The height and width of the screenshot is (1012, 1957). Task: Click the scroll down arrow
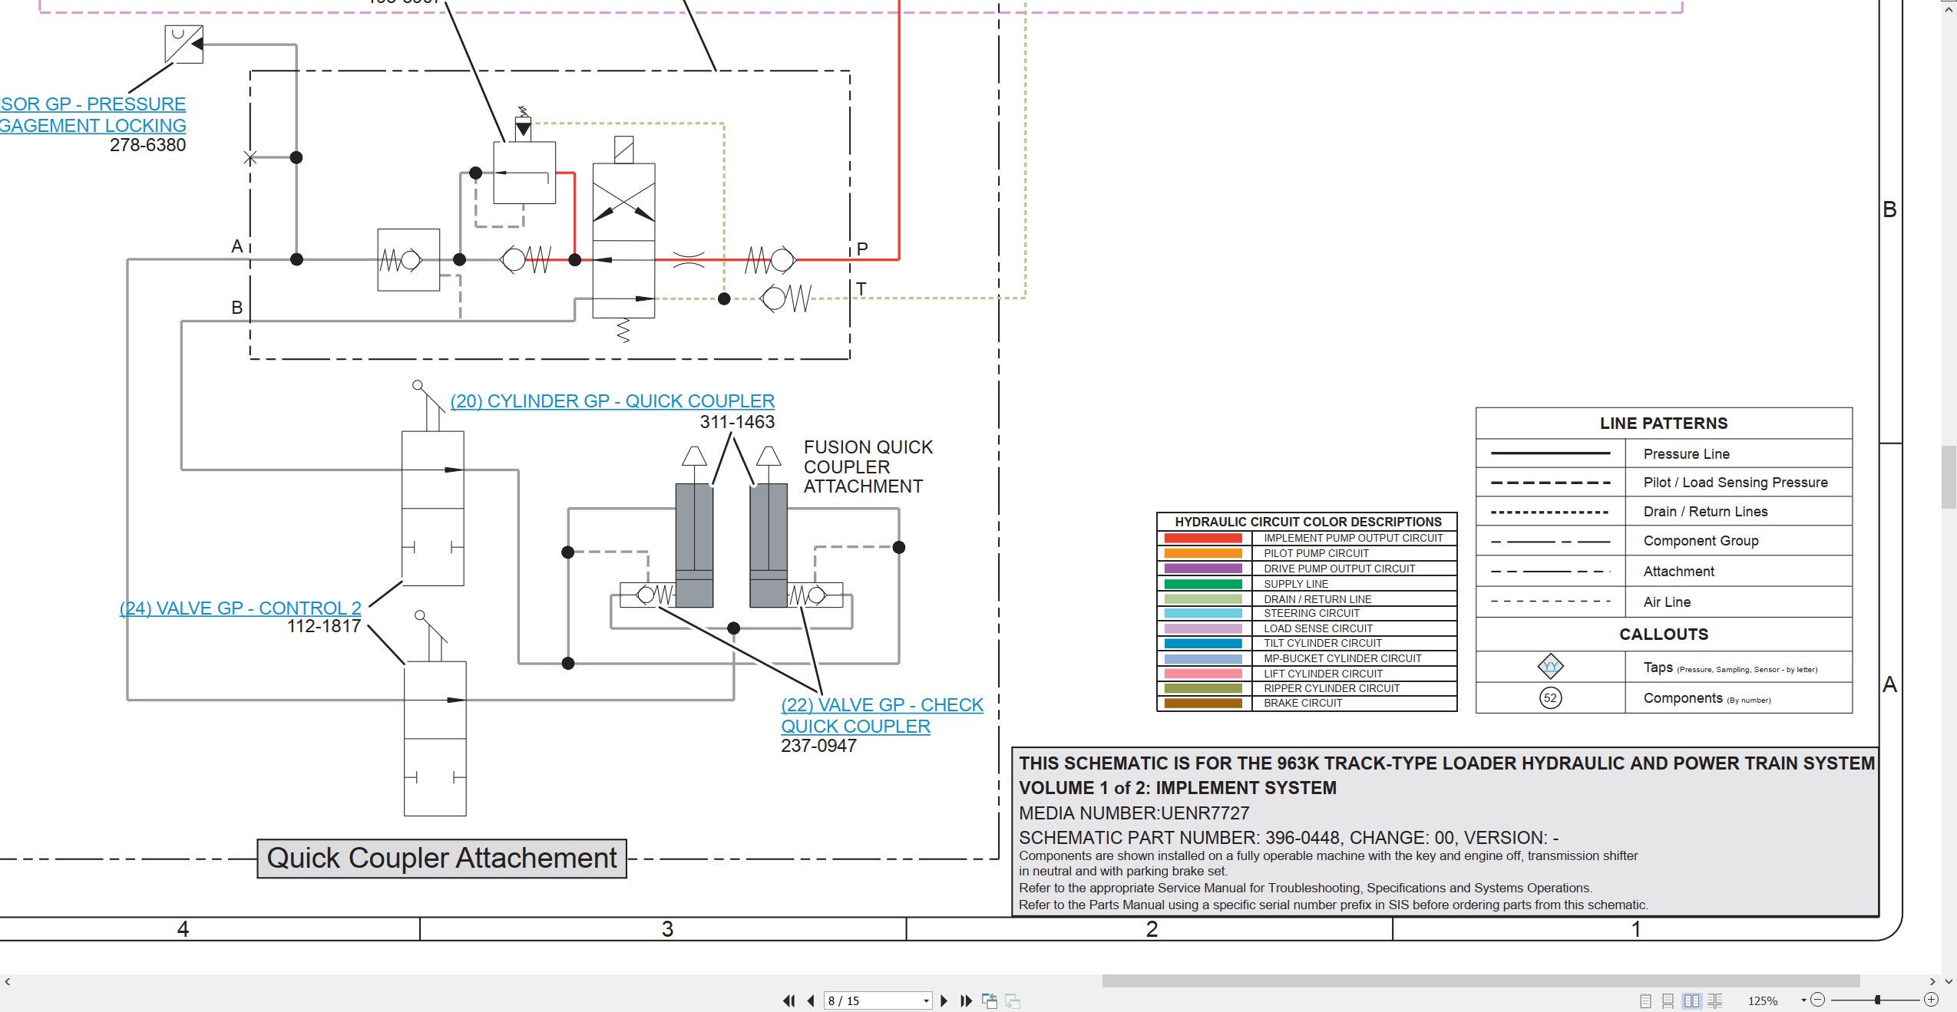[x=1949, y=981]
